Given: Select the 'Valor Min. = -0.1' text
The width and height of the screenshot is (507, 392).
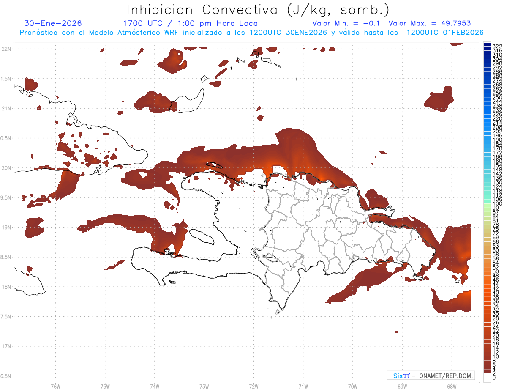Looking at the screenshot, I should [x=346, y=23].
